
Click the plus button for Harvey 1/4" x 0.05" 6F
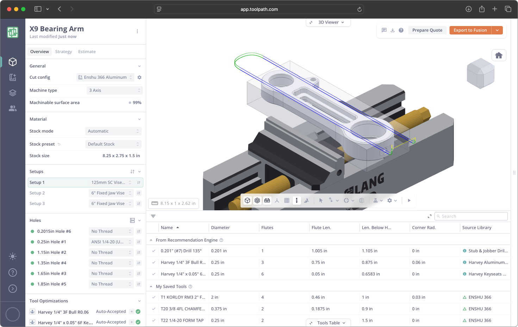click(131, 322)
